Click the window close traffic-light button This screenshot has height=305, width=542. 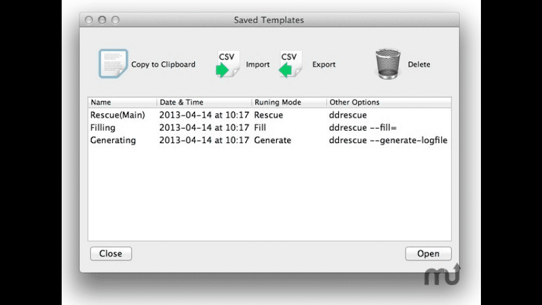tap(89, 20)
